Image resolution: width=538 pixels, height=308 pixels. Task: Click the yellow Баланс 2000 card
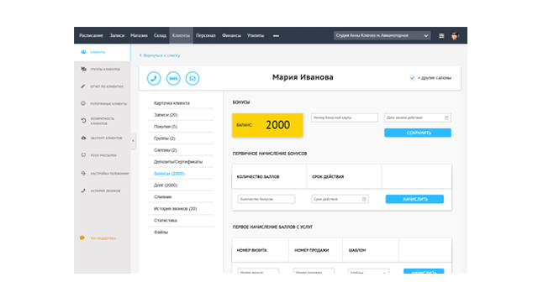tap(267, 125)
